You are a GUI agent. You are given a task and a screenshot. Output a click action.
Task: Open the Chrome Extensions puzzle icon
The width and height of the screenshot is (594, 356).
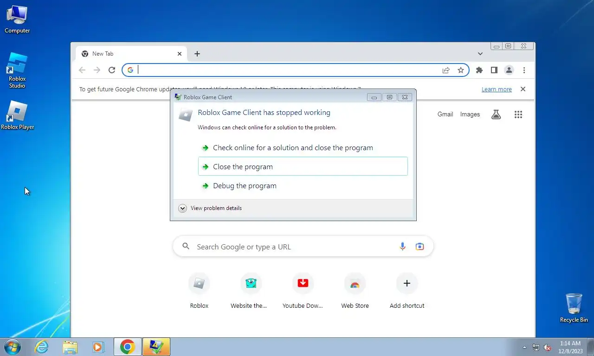point(479,70)
